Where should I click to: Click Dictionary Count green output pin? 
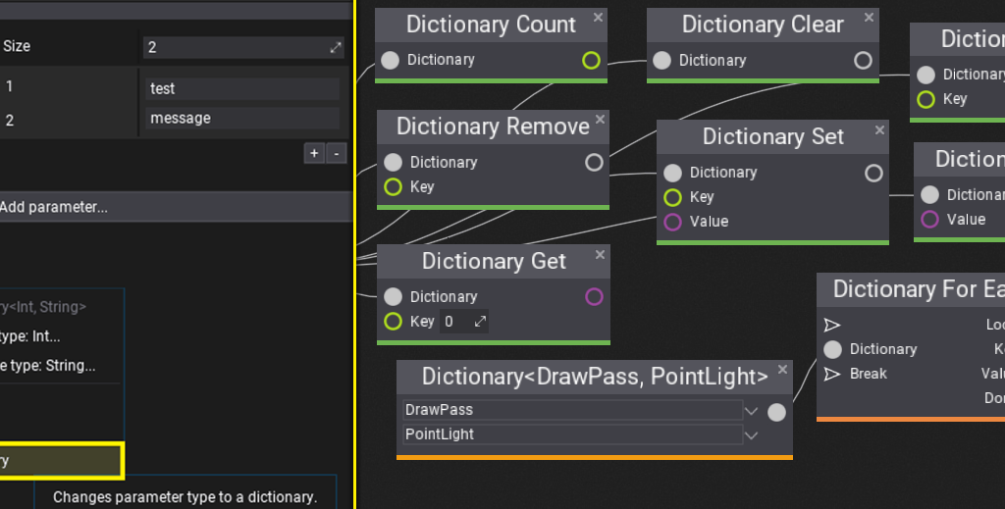point(591,60)
